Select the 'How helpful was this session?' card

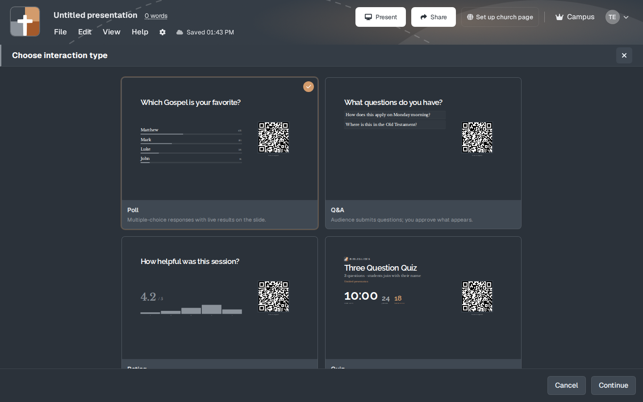pos(220,302)
